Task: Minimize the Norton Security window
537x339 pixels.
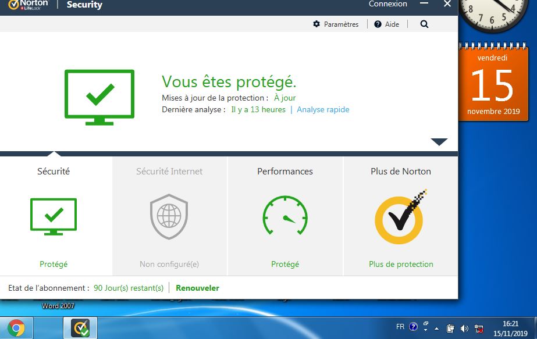Action: tap(424, 3)
